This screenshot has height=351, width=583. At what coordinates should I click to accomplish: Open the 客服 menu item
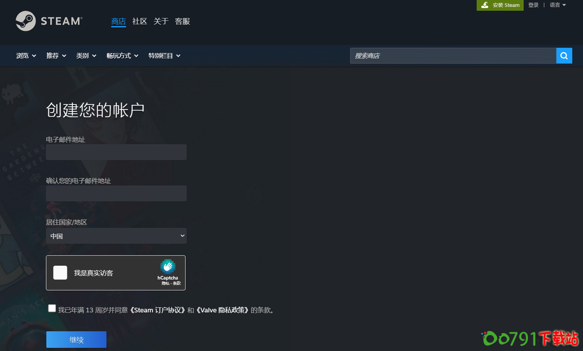[182, 21]
